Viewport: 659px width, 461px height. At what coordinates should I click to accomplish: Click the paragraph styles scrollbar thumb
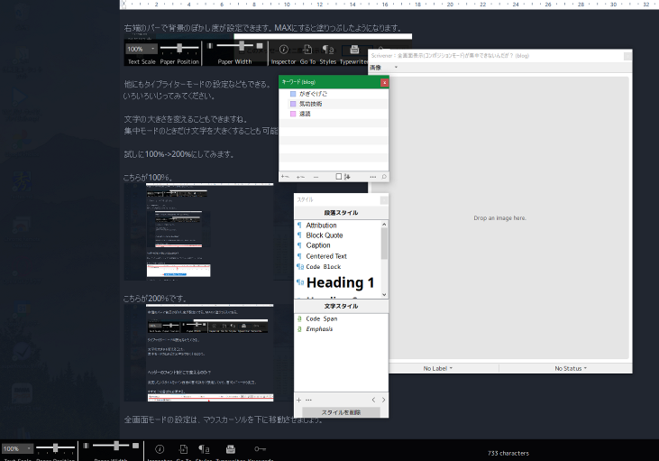[384, 244]
